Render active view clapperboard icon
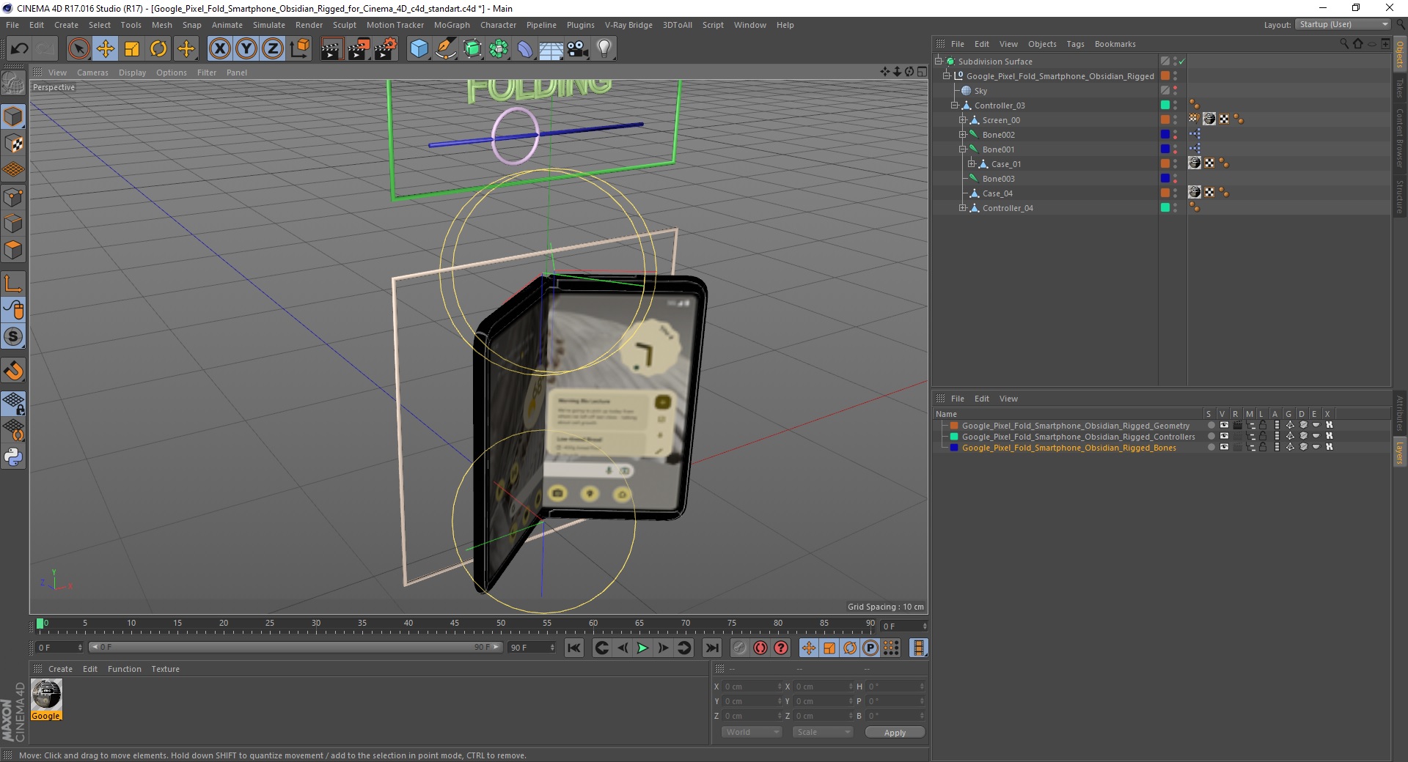The width and height of the screenshot is (1408, 762). [x=331, y=49]
